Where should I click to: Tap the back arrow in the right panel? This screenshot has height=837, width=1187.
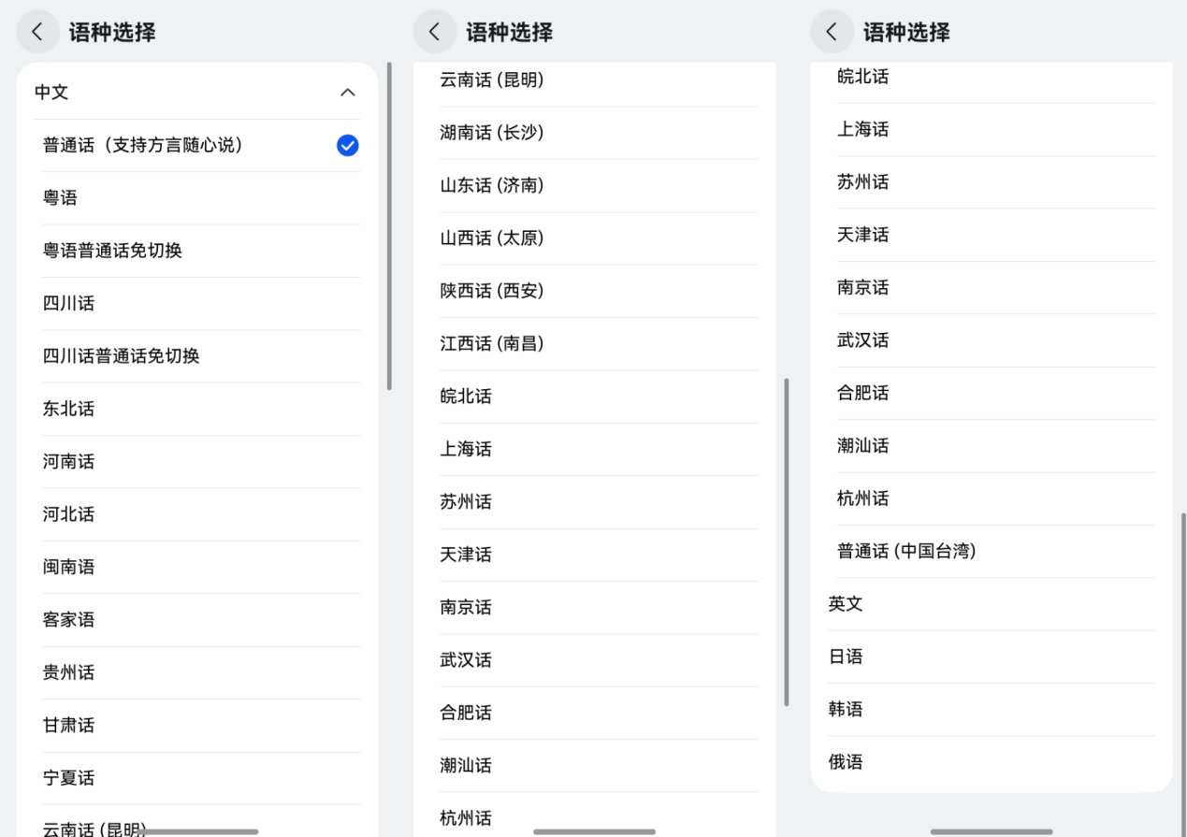[832, 32]
